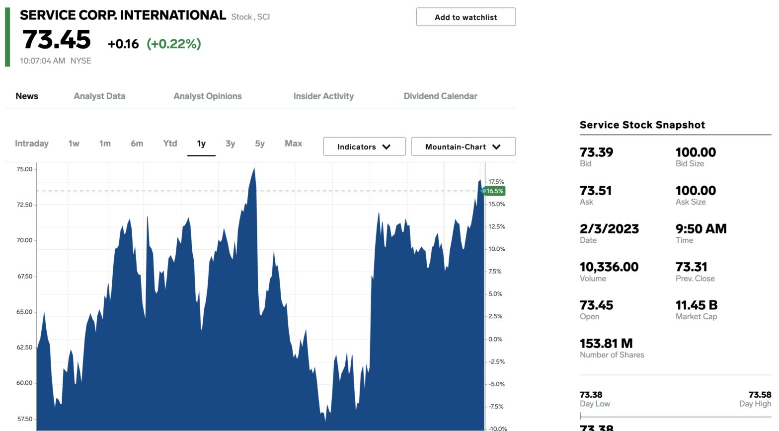Viewport: 779px width, 431px height.
Task: Click the Service Corp. International title
Action: [123, 15]
